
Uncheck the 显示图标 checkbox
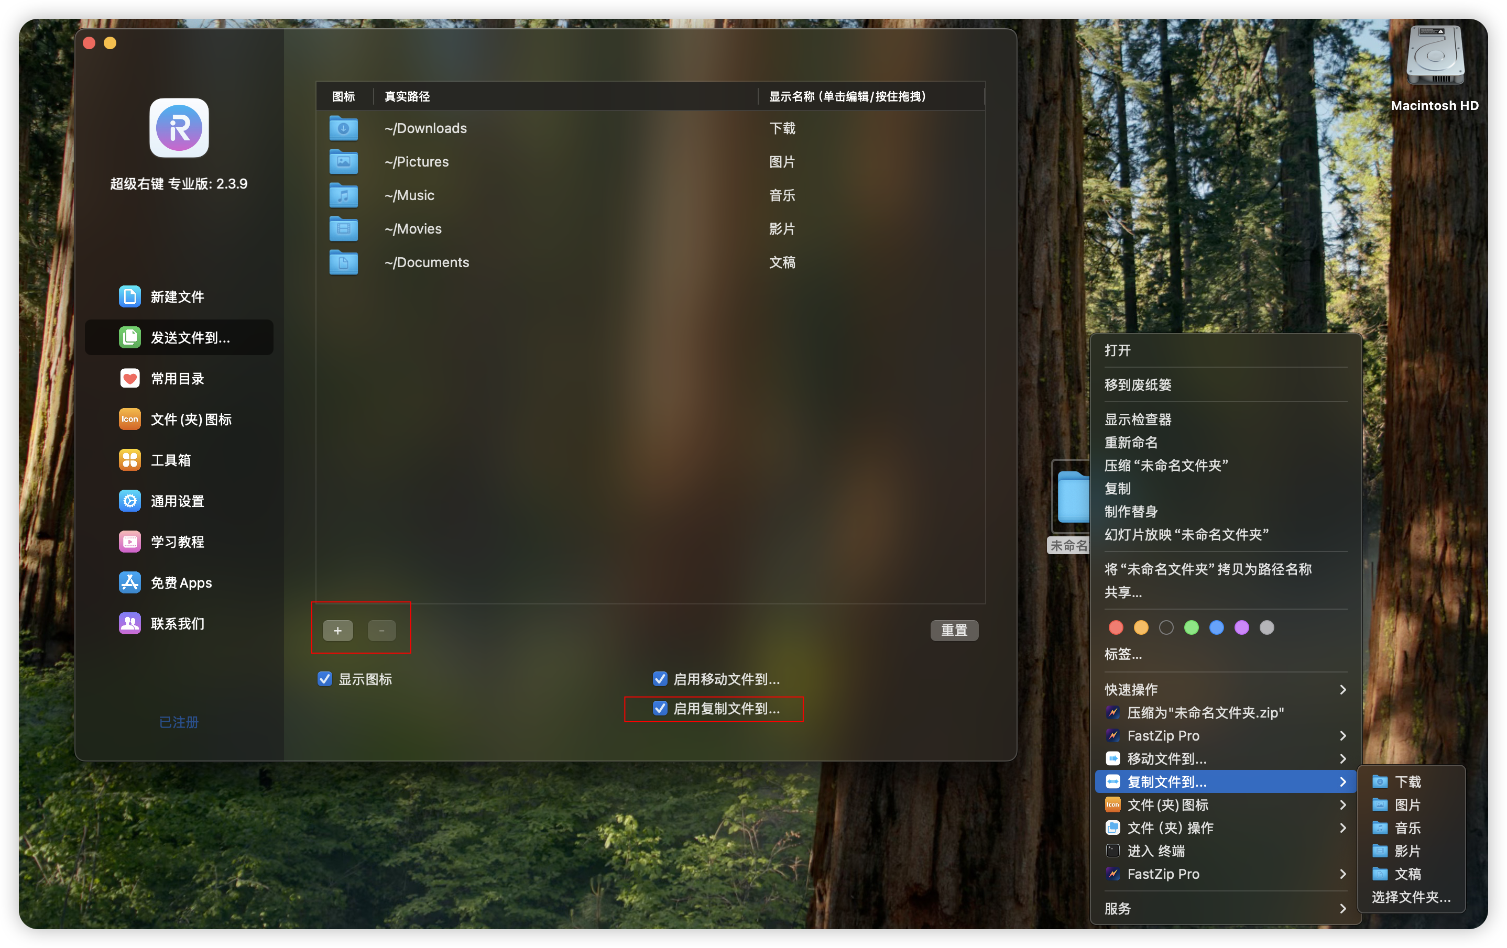(324, 679)
